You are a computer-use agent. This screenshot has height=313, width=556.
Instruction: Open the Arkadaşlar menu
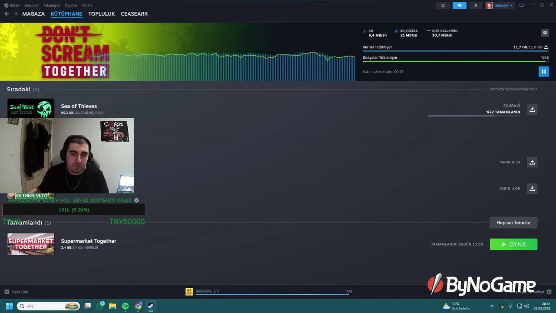point(52,5)
